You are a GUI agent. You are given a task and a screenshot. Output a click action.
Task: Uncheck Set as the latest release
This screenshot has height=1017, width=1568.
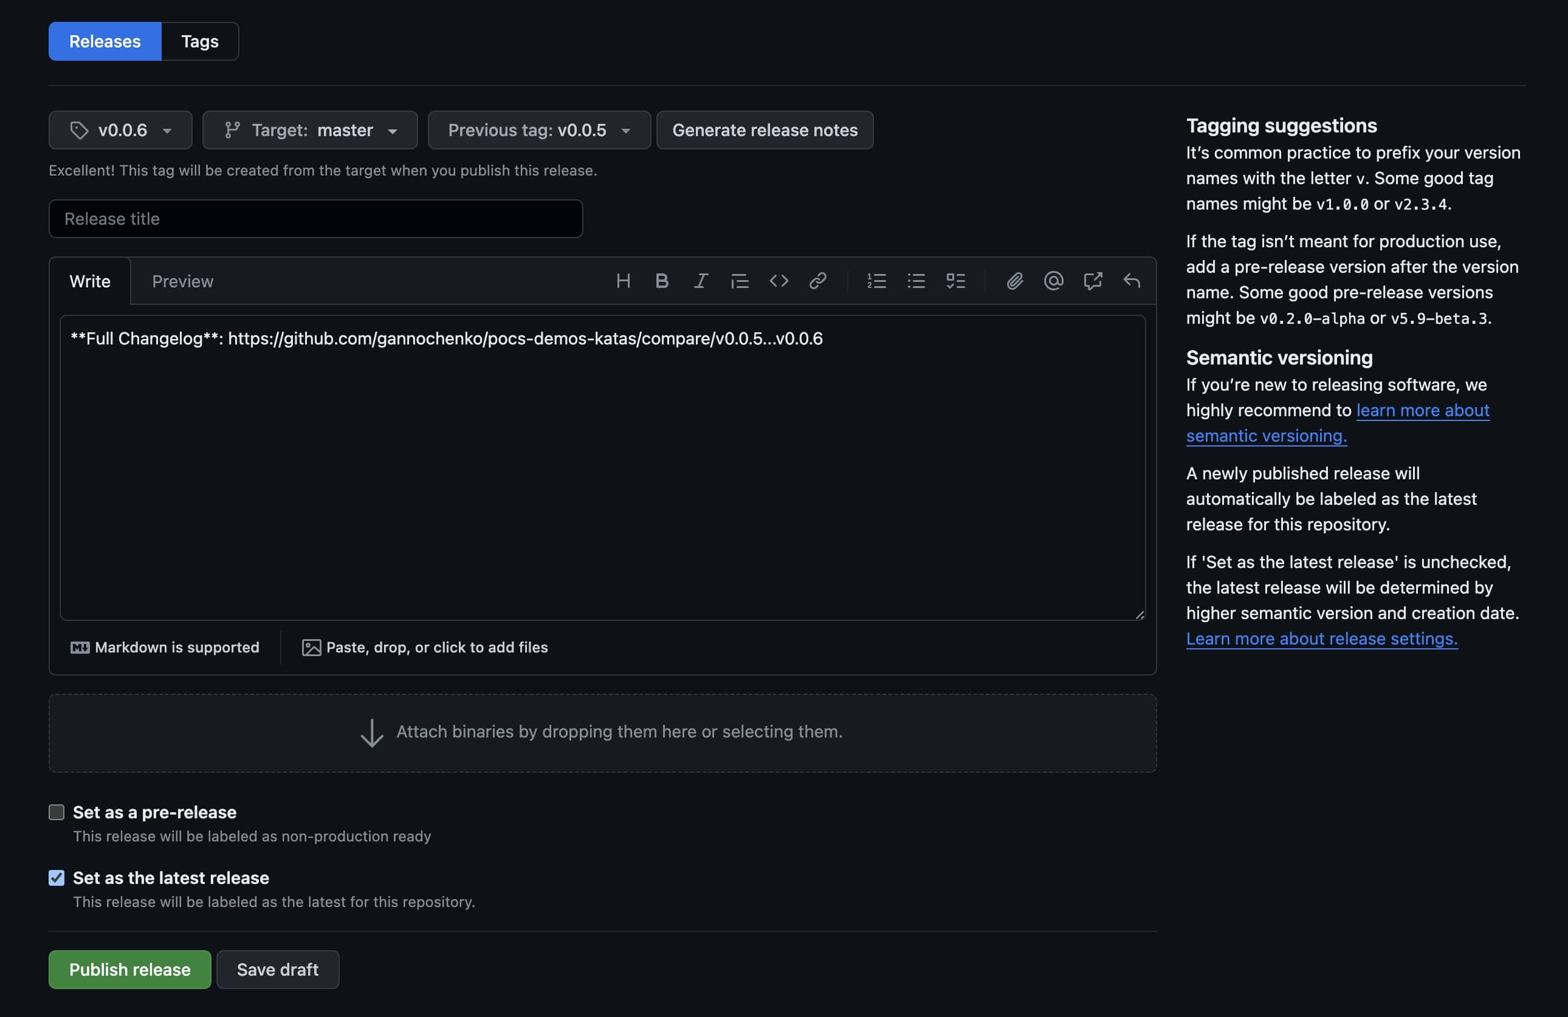[57, 878]
